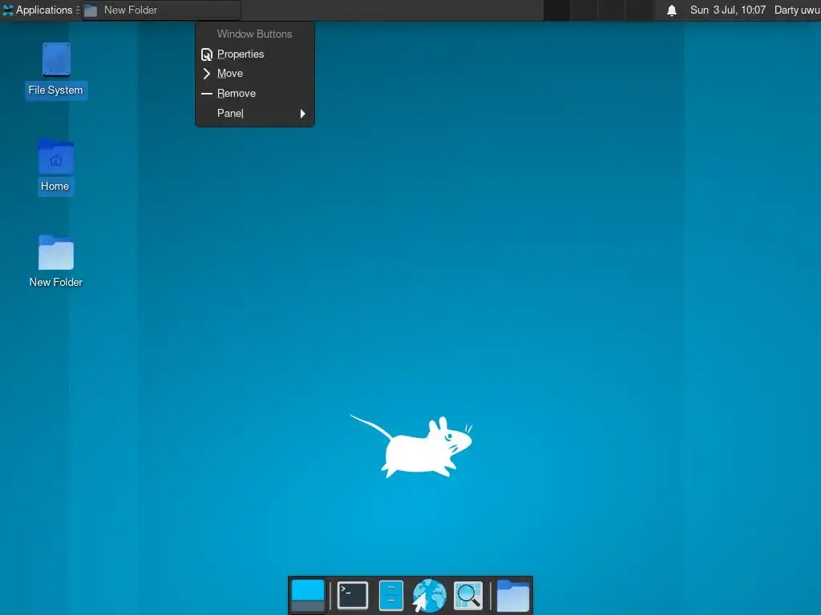The image size is (821, 615).
Task: Select the File System desktop icon
Action: pyautogui.click(x=56, y=59)
